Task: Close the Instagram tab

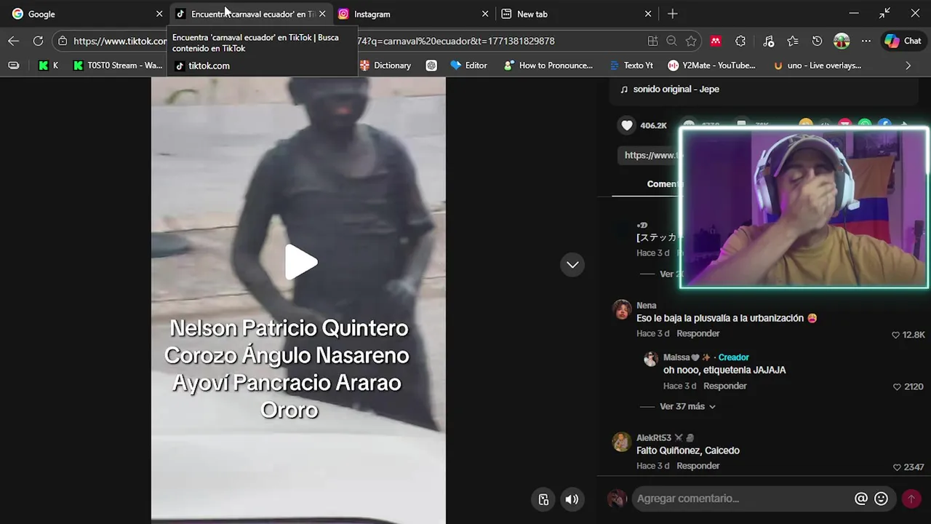Action: point(485,14)
